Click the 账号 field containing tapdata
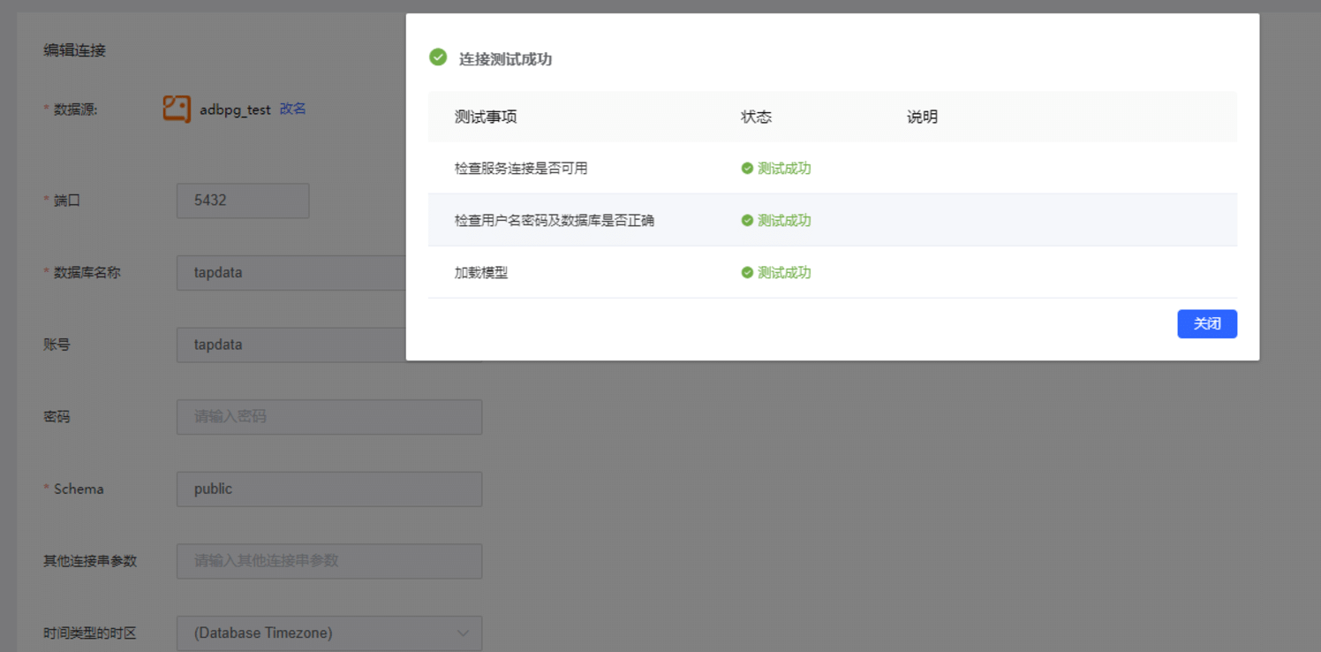Screen dimensions: 1321x652 [329, 345]
